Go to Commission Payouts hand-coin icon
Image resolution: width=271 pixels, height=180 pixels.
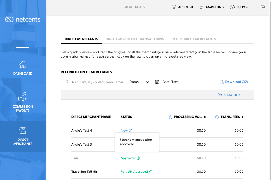click(x=23, y=96)
